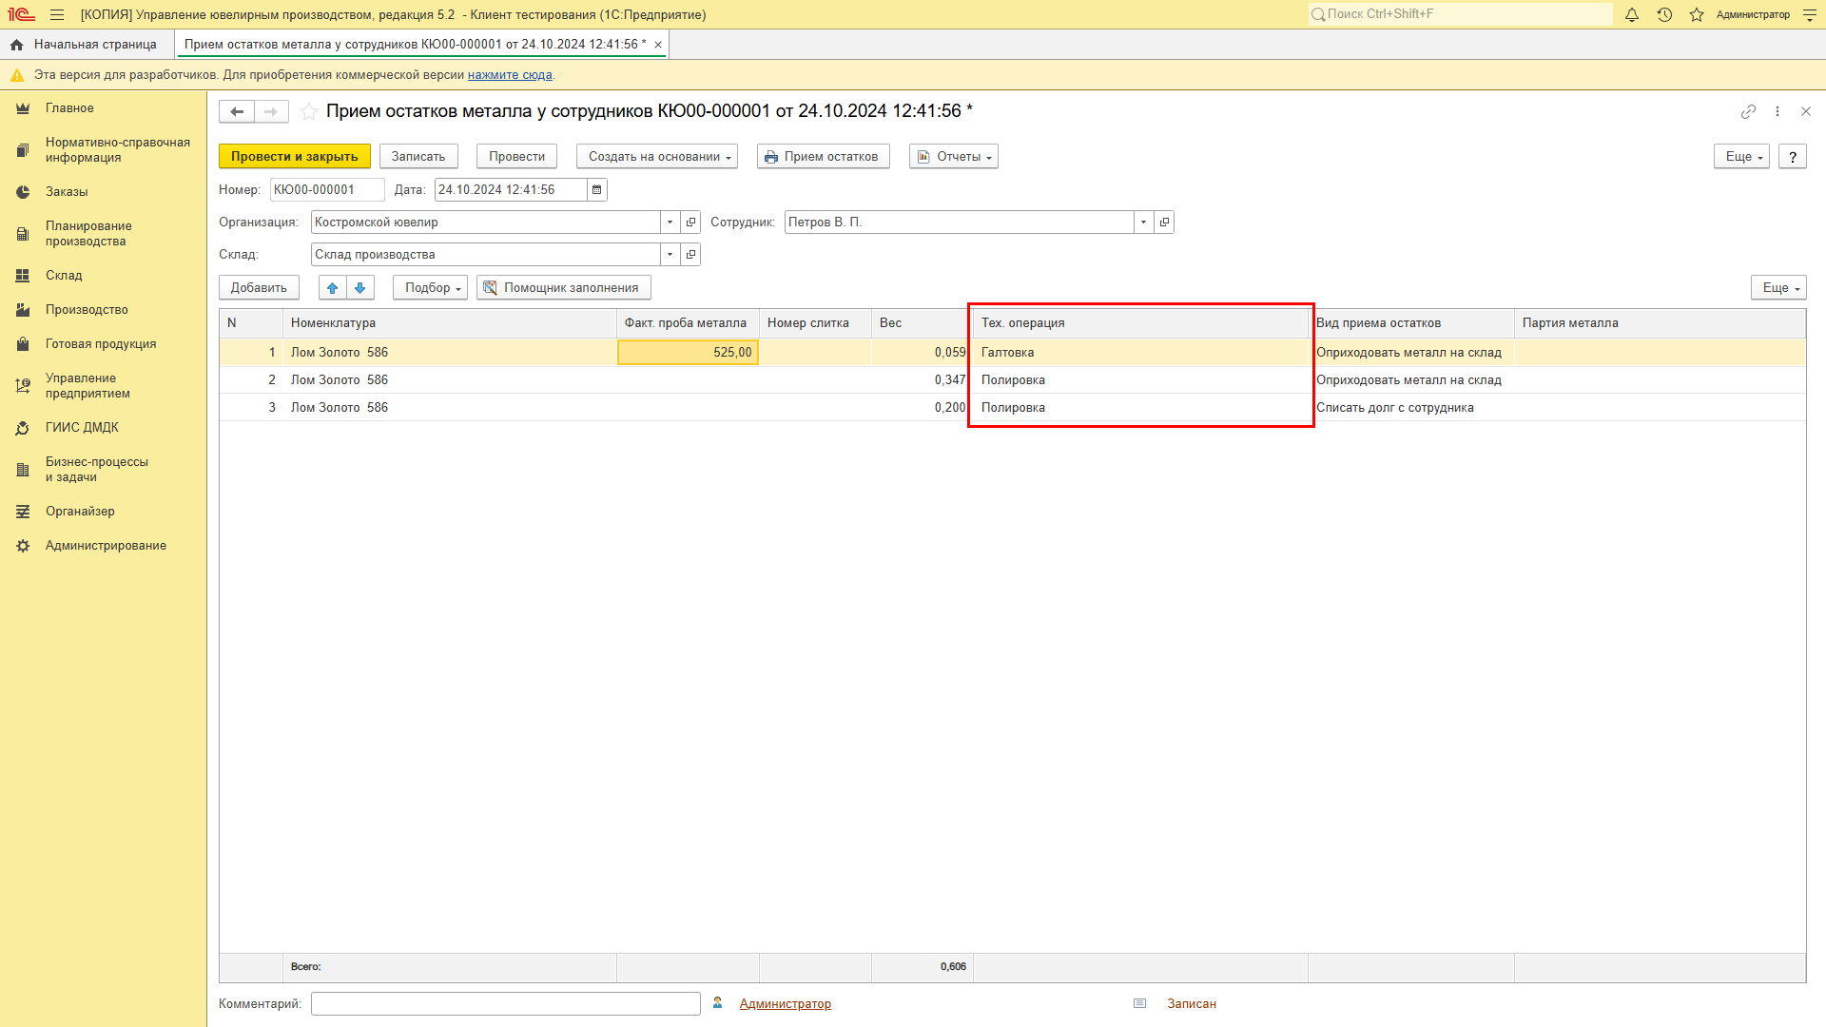1826x1027 pixels.
Task: Go forward with the right arrow button
Action: click(271, 112)
